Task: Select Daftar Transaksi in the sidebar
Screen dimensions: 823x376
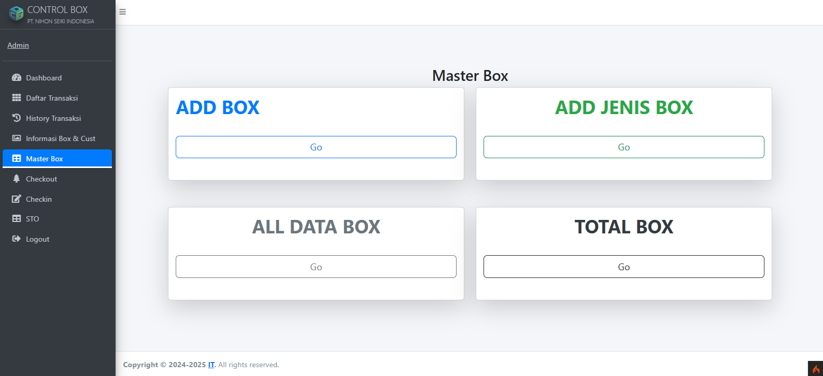Action: pos(52,98)
